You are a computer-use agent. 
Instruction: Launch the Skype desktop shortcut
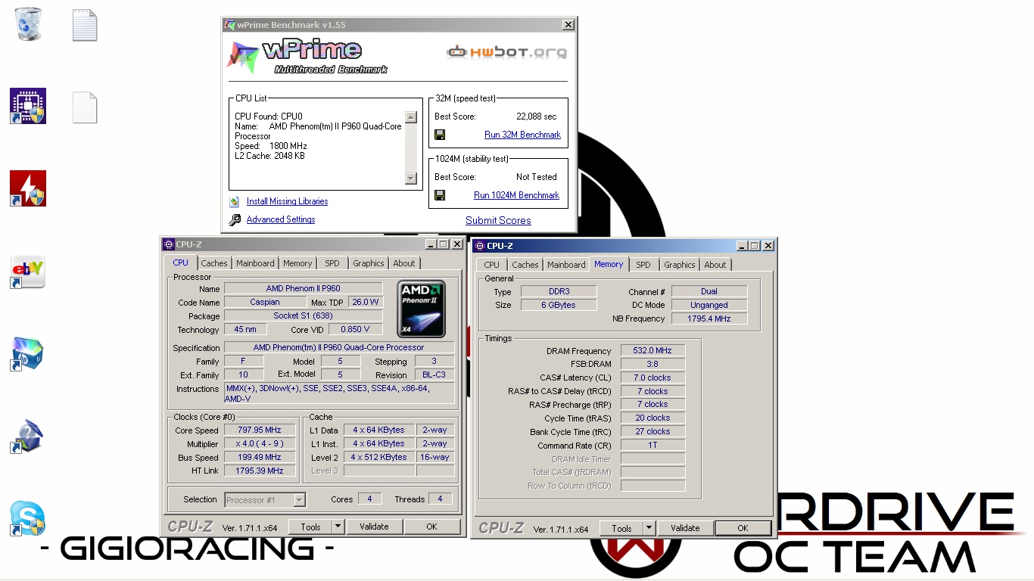[28, 518]
